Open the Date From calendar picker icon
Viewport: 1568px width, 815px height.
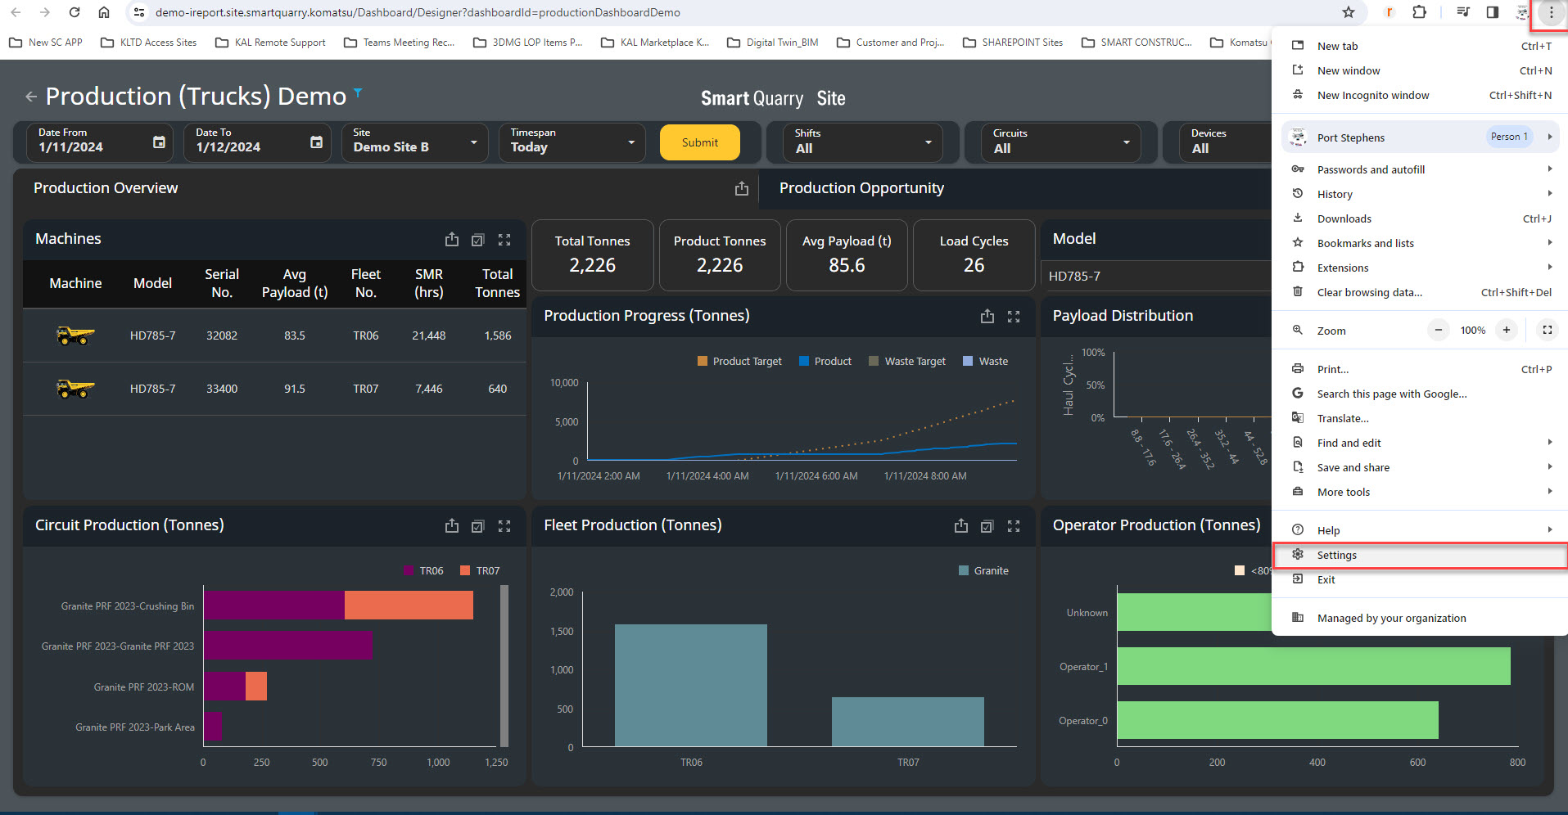[159, 142]
